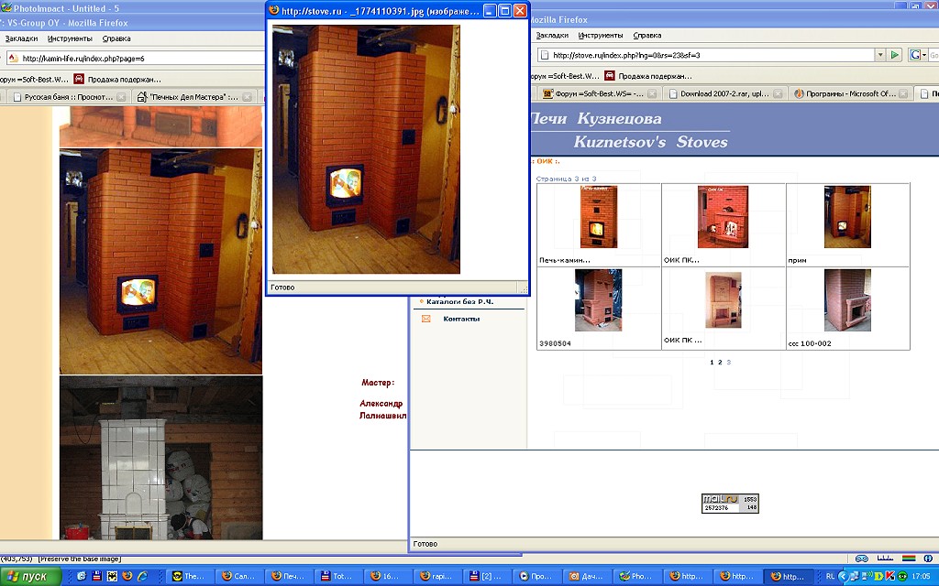Click the mail.ru counter badge
This screenshot has width=939, height=586.
tap(730, 503)
